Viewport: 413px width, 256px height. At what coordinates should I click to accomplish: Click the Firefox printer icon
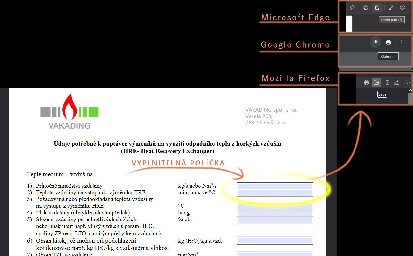[367, 83]
